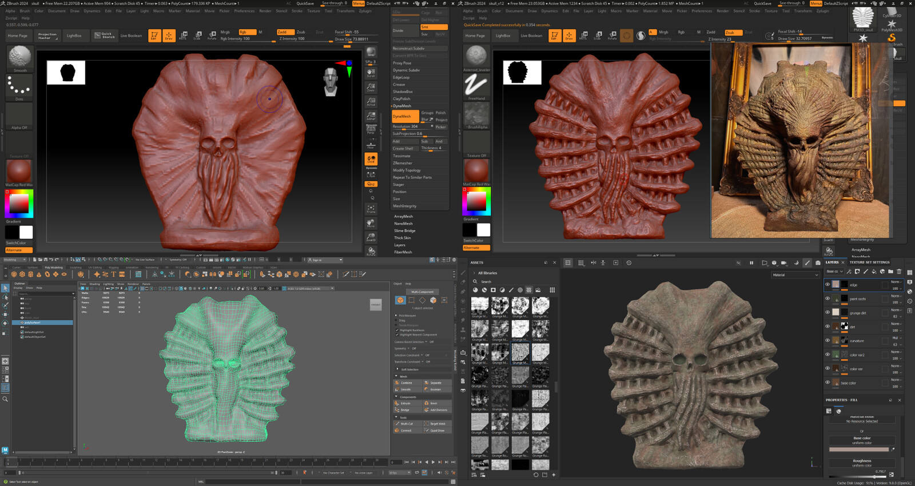
Task: Click the Frame icon in left ZBrush shelf
Action: 371,209
